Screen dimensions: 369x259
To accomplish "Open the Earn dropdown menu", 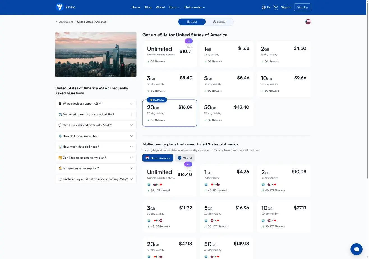I will point(174,7).
